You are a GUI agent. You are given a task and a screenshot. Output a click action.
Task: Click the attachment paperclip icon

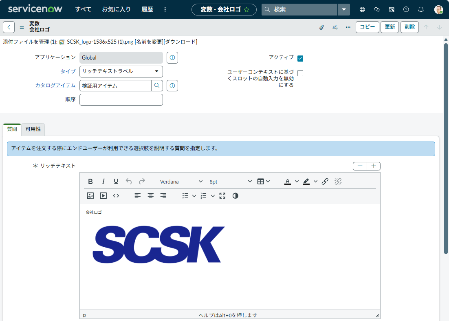pos(321,27)
